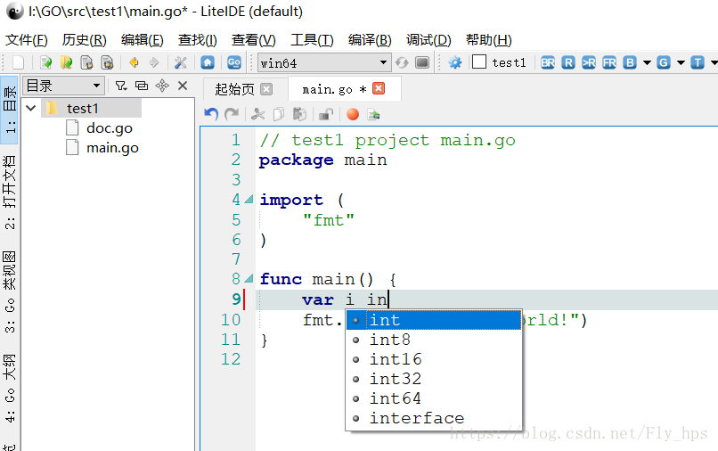
Task: Collapse the func main fold marker
Action: click(x=249, y=279)
